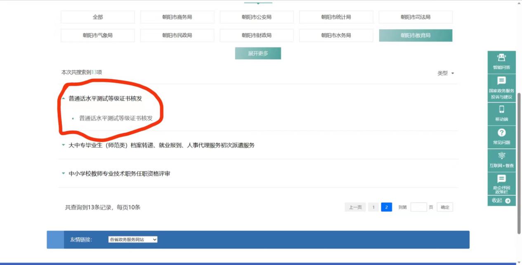The height and width of the screenshot is (265, 522).
Task: Click the 上一页 pagination button
Action: pyautogui.click(x=355, y=207)
